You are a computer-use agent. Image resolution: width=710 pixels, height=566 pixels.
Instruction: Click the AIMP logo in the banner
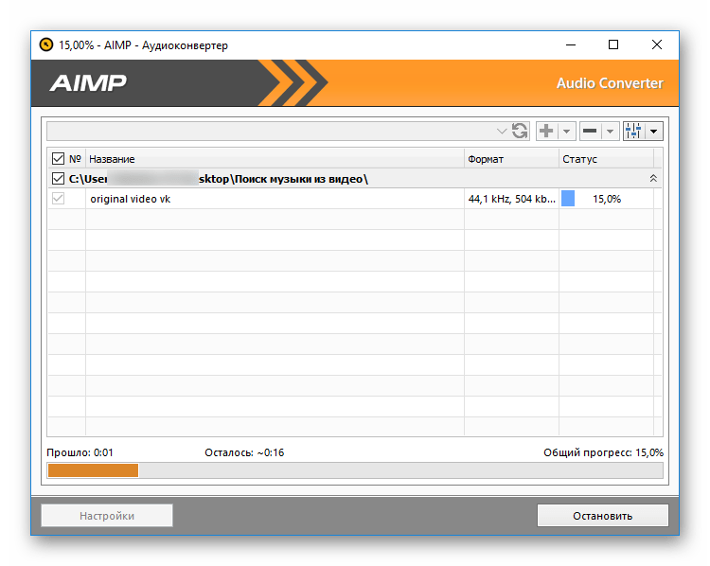pos(88,83)
